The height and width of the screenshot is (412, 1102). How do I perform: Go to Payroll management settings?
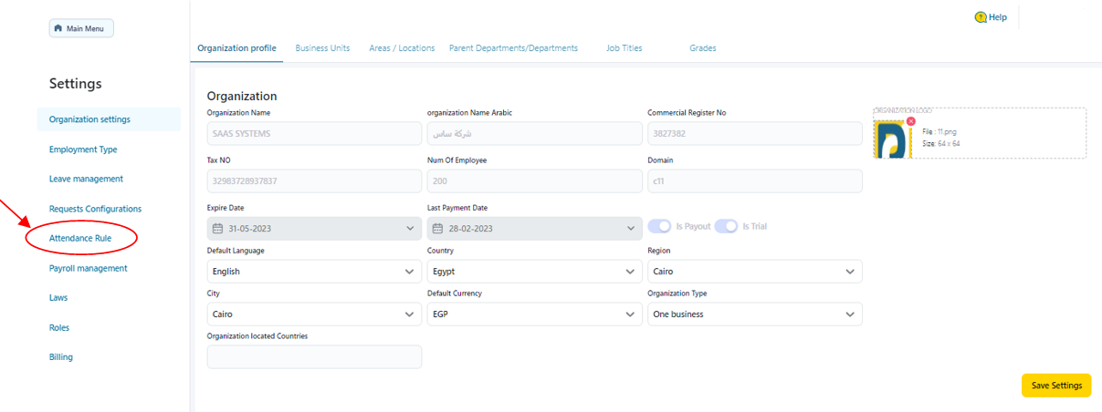[88, 268]
